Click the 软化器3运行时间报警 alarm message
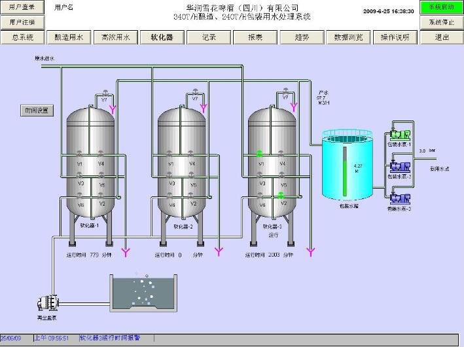Screen dimensions: 464x347 click(109, 338)
